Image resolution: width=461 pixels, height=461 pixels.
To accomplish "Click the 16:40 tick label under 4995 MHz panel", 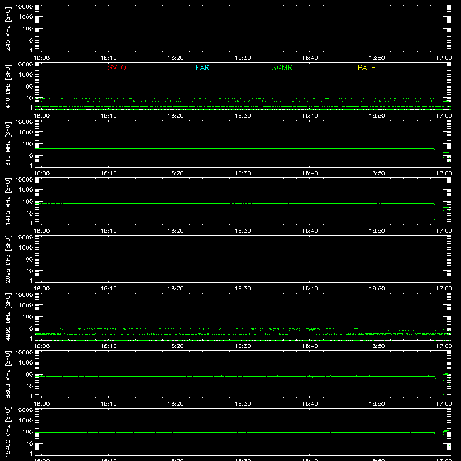I will 309,346.
